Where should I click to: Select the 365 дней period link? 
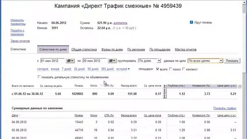(107, 69)
